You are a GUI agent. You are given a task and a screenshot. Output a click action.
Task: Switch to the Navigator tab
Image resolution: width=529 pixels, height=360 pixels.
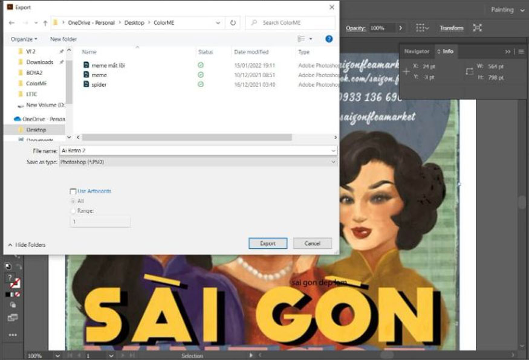[x=417, y=51]
